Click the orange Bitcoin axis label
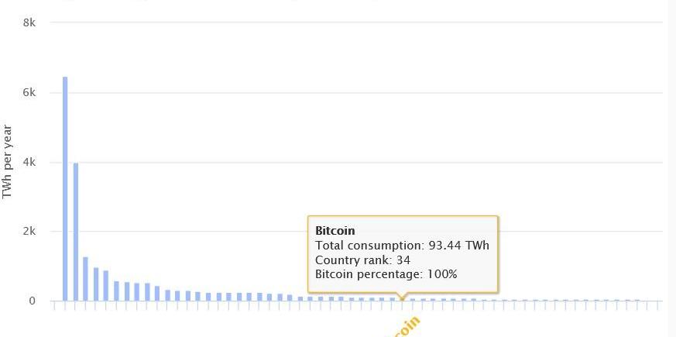This screenshot has width=676, height=337. pos(404,328)
